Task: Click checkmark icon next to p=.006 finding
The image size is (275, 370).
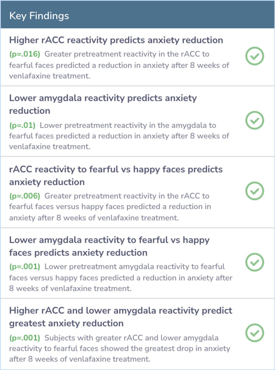Action: tap(254, 191)
